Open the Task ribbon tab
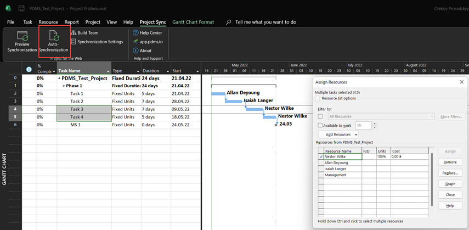 point(28,22)
